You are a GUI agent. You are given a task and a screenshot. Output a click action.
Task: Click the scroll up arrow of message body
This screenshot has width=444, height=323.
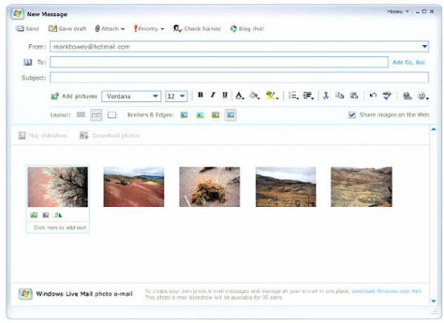coord(434,129)
